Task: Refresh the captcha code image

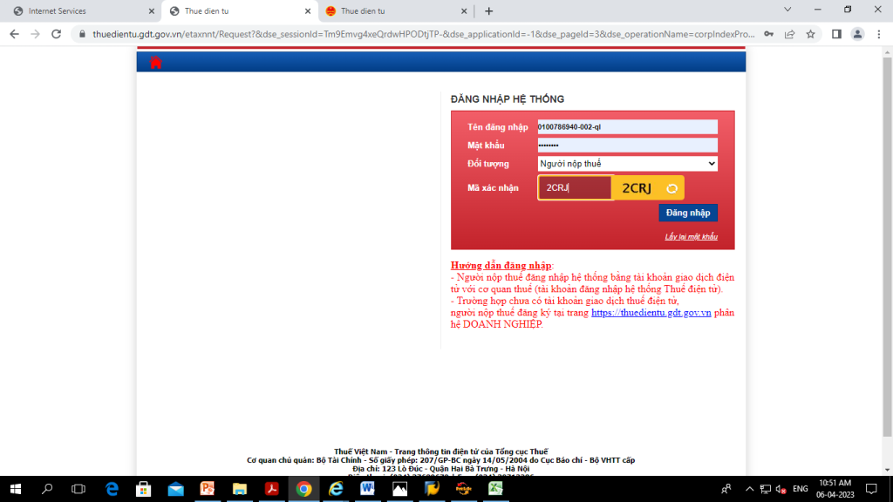Action: coord(671,188)
